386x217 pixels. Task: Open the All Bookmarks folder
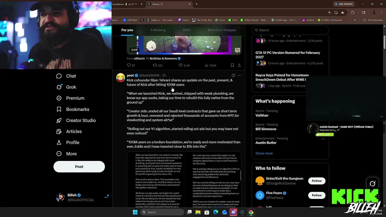373,20
